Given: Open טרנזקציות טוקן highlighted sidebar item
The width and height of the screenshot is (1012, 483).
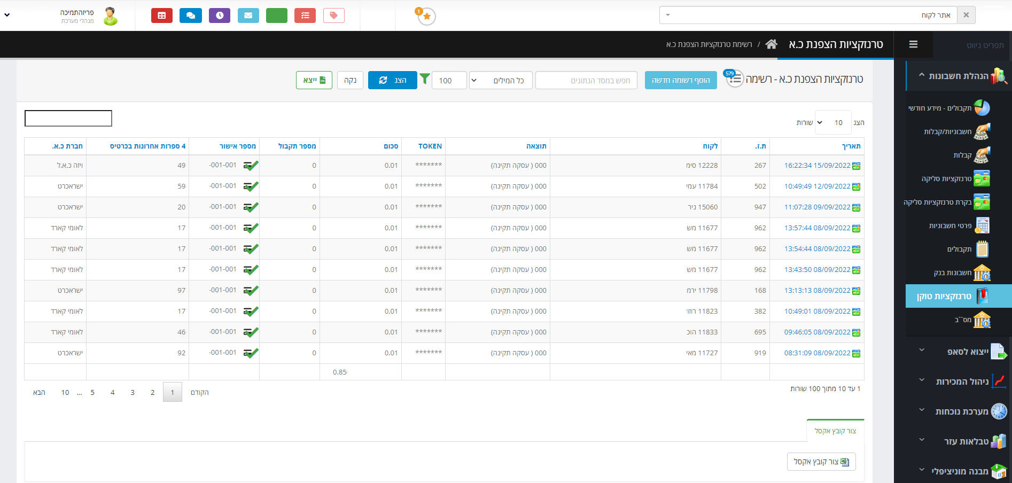Looking at the screenshot, I should pos(959,296).
